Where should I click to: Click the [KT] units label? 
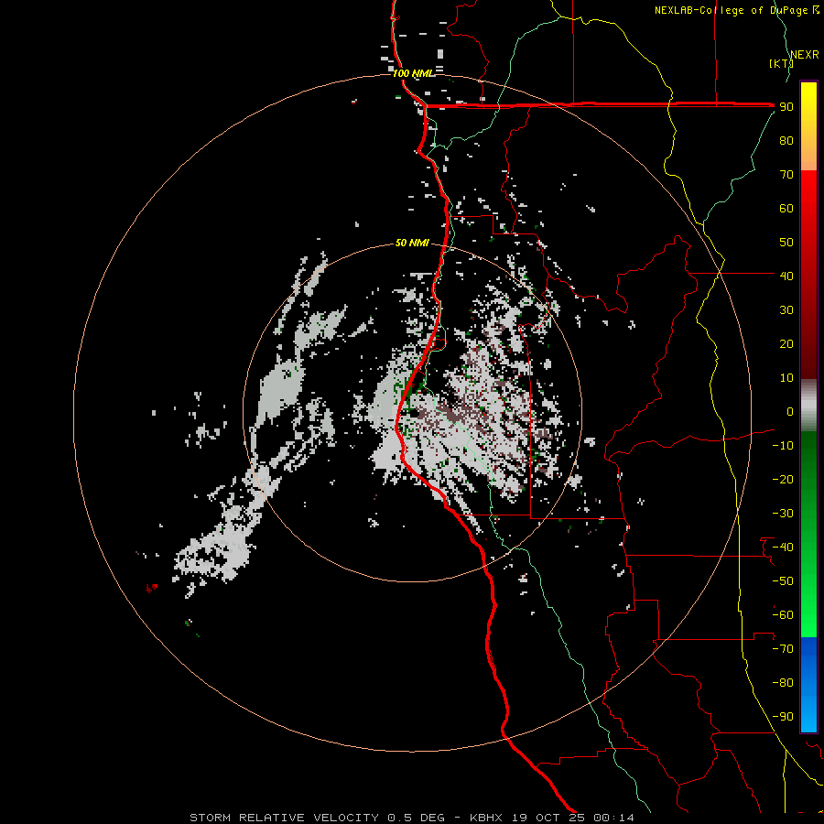pyautogui.click(x=782, y=63)
